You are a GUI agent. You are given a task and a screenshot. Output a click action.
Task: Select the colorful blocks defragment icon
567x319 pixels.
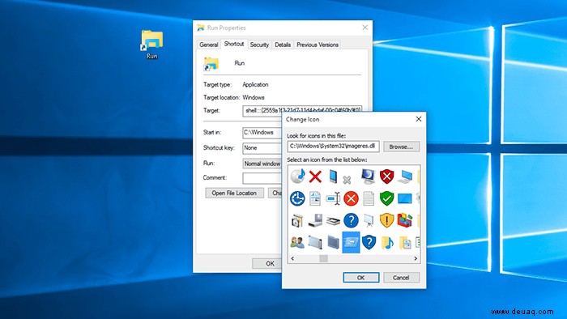pos(405,220)
